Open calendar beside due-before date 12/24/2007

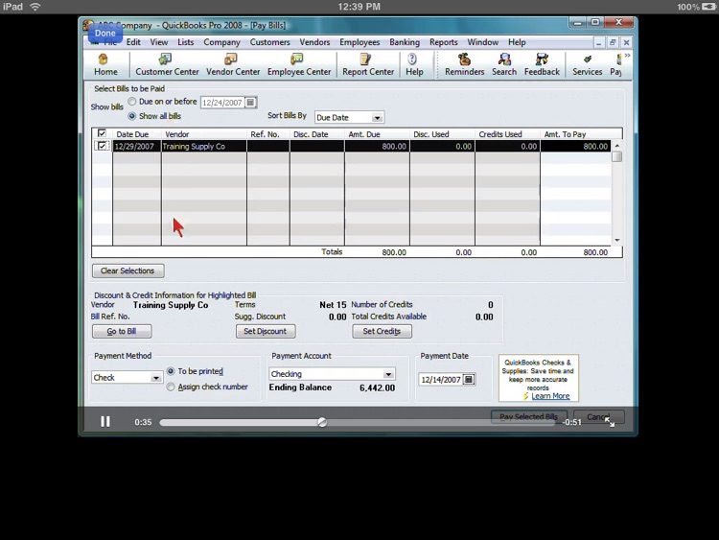pos(250,103)
